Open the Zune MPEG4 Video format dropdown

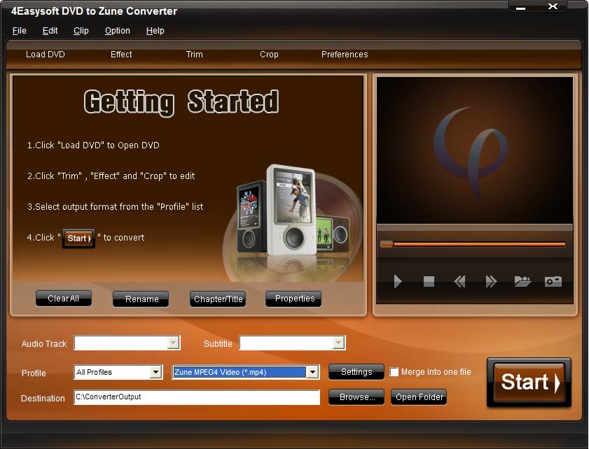(x=312, y=372)
